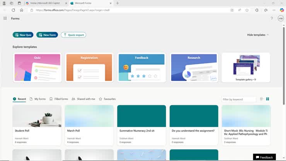Open browser extensions icon
Viewport: 286px width, 161px height.
257,10
